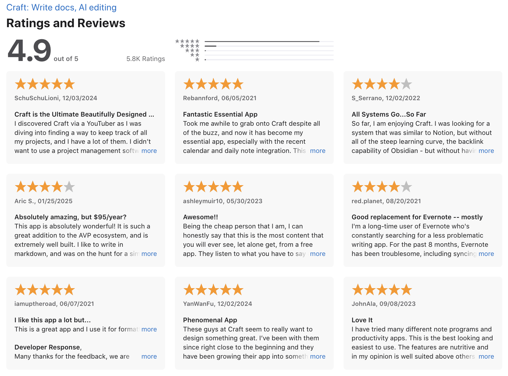Click more on JohnAla's Love It review
Viewport: 508px width, 376px height.
coord(486,356)
